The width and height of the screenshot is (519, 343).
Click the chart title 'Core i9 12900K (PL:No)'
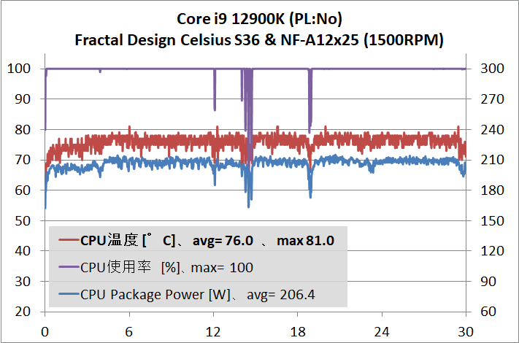click(260, 19)
